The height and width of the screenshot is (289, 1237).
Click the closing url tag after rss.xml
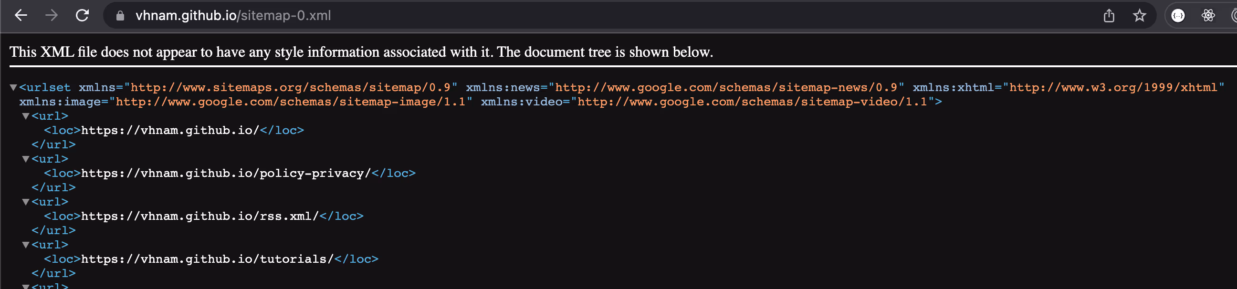(54, 230)
